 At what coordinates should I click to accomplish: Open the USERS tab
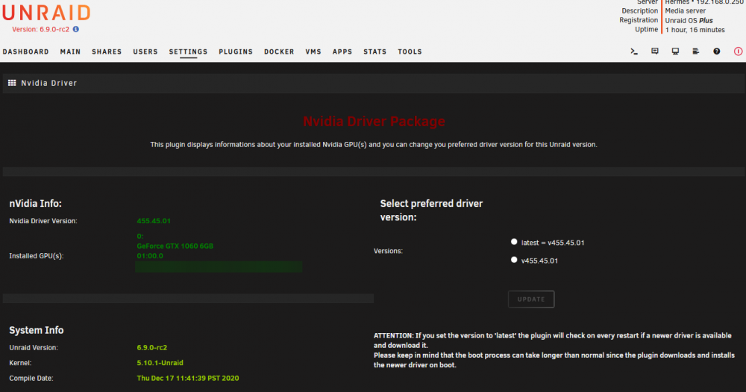(x=145, y=52)
